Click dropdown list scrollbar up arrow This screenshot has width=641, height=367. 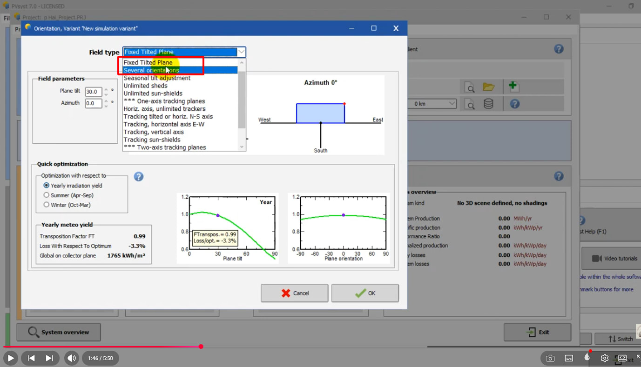click(242, 62)
